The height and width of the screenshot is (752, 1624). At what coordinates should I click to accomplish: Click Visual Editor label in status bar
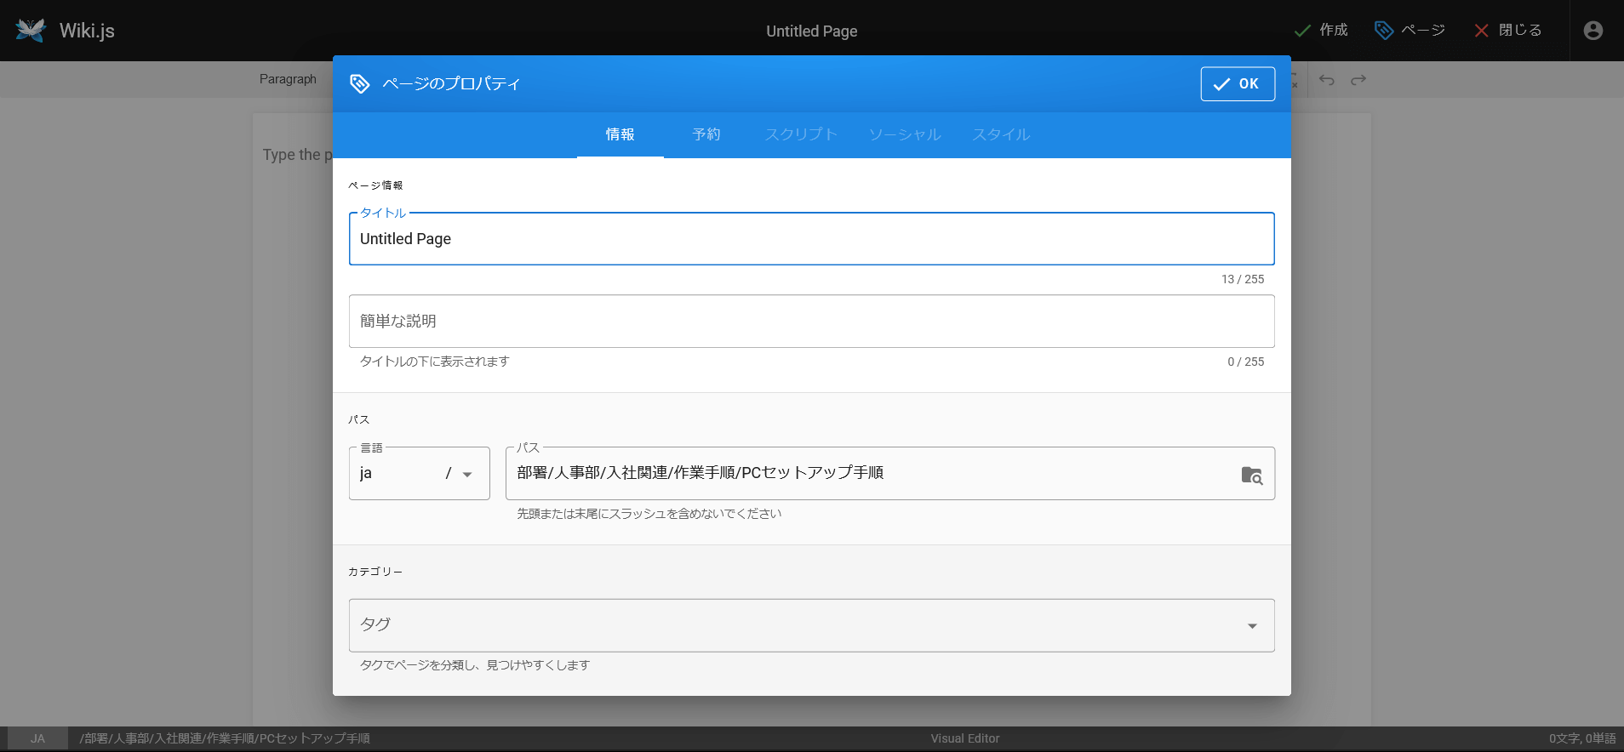(965, 738)
